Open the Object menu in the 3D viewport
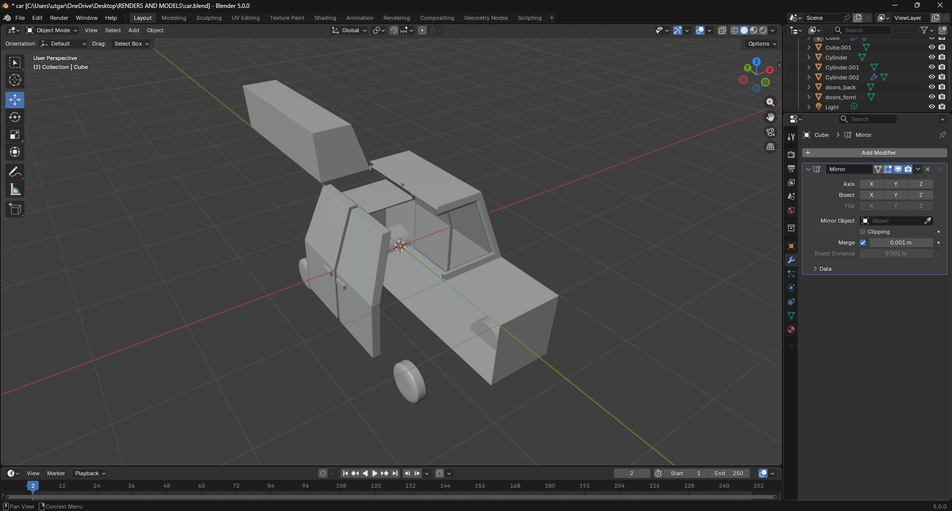The image size is (952, 511). pos(155,30)
